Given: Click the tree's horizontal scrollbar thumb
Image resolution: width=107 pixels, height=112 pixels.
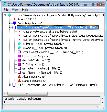Looking at the screenshot, I should click(27, 94).
